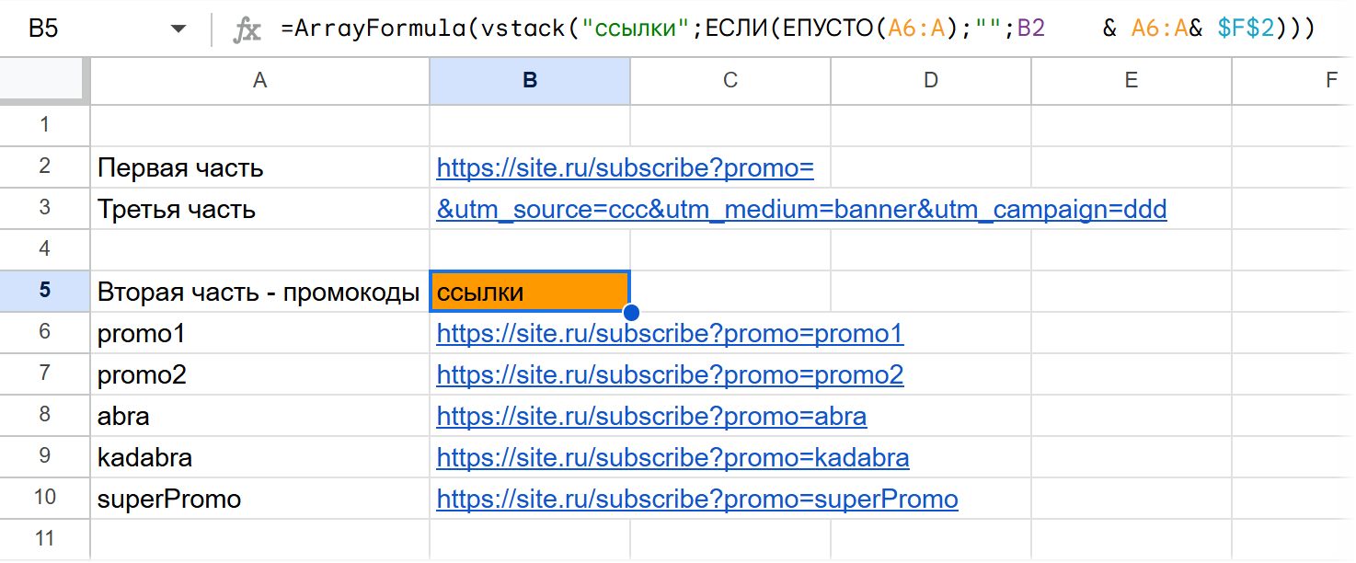The width and height of the screenshot is (1356, 563).
Task: Select column D header
Action: (930, 81)
